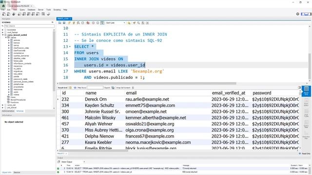312x175 pixels.
Task: Click the create new table icon
Action: [x=24, y=14]
